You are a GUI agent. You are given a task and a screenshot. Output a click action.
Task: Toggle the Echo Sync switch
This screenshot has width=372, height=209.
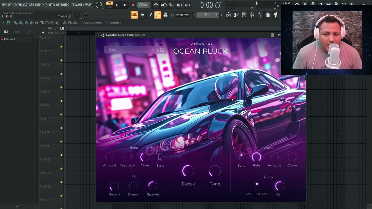click(160, 157)
